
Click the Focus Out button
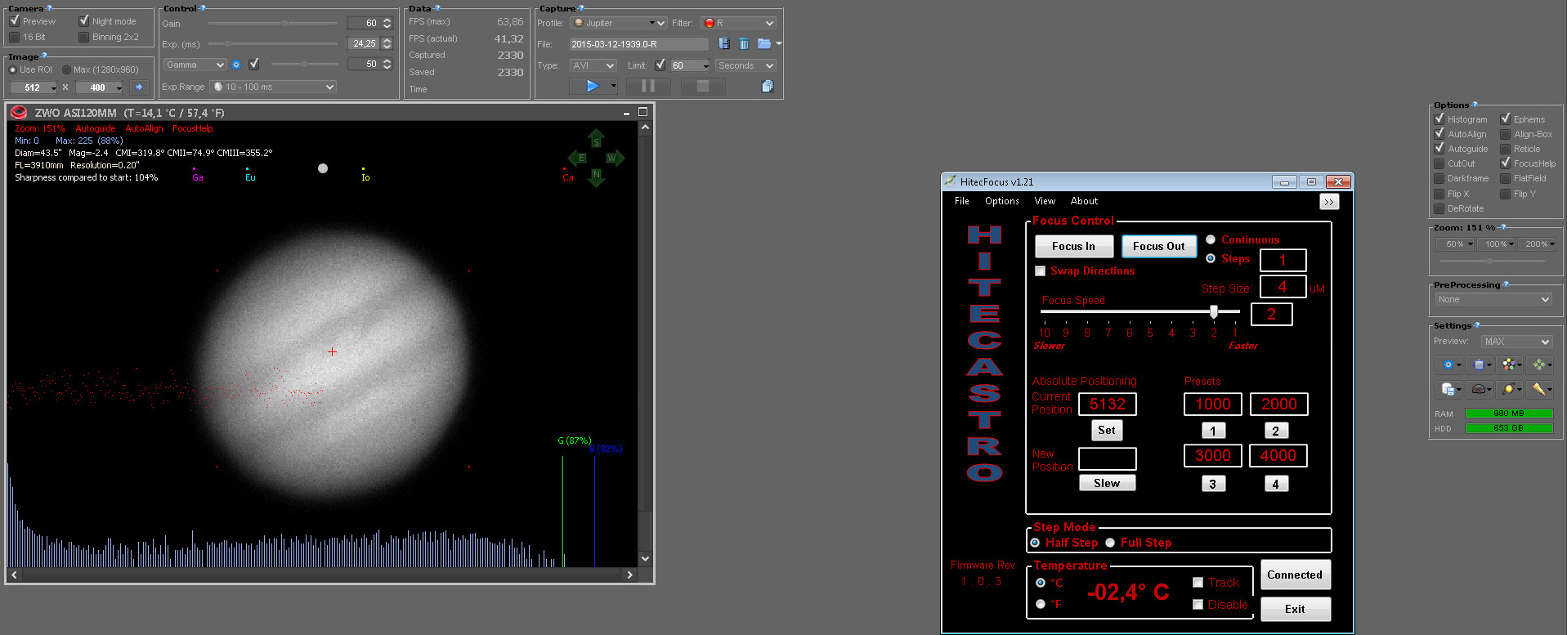pos(1158,246)
